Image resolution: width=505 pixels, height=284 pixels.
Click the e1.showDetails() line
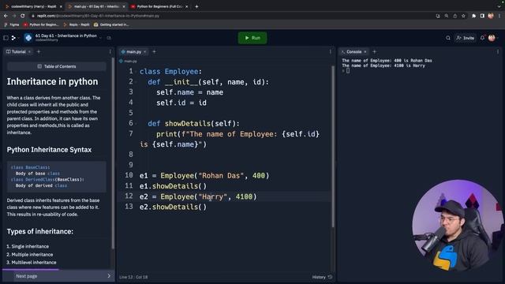173,186
